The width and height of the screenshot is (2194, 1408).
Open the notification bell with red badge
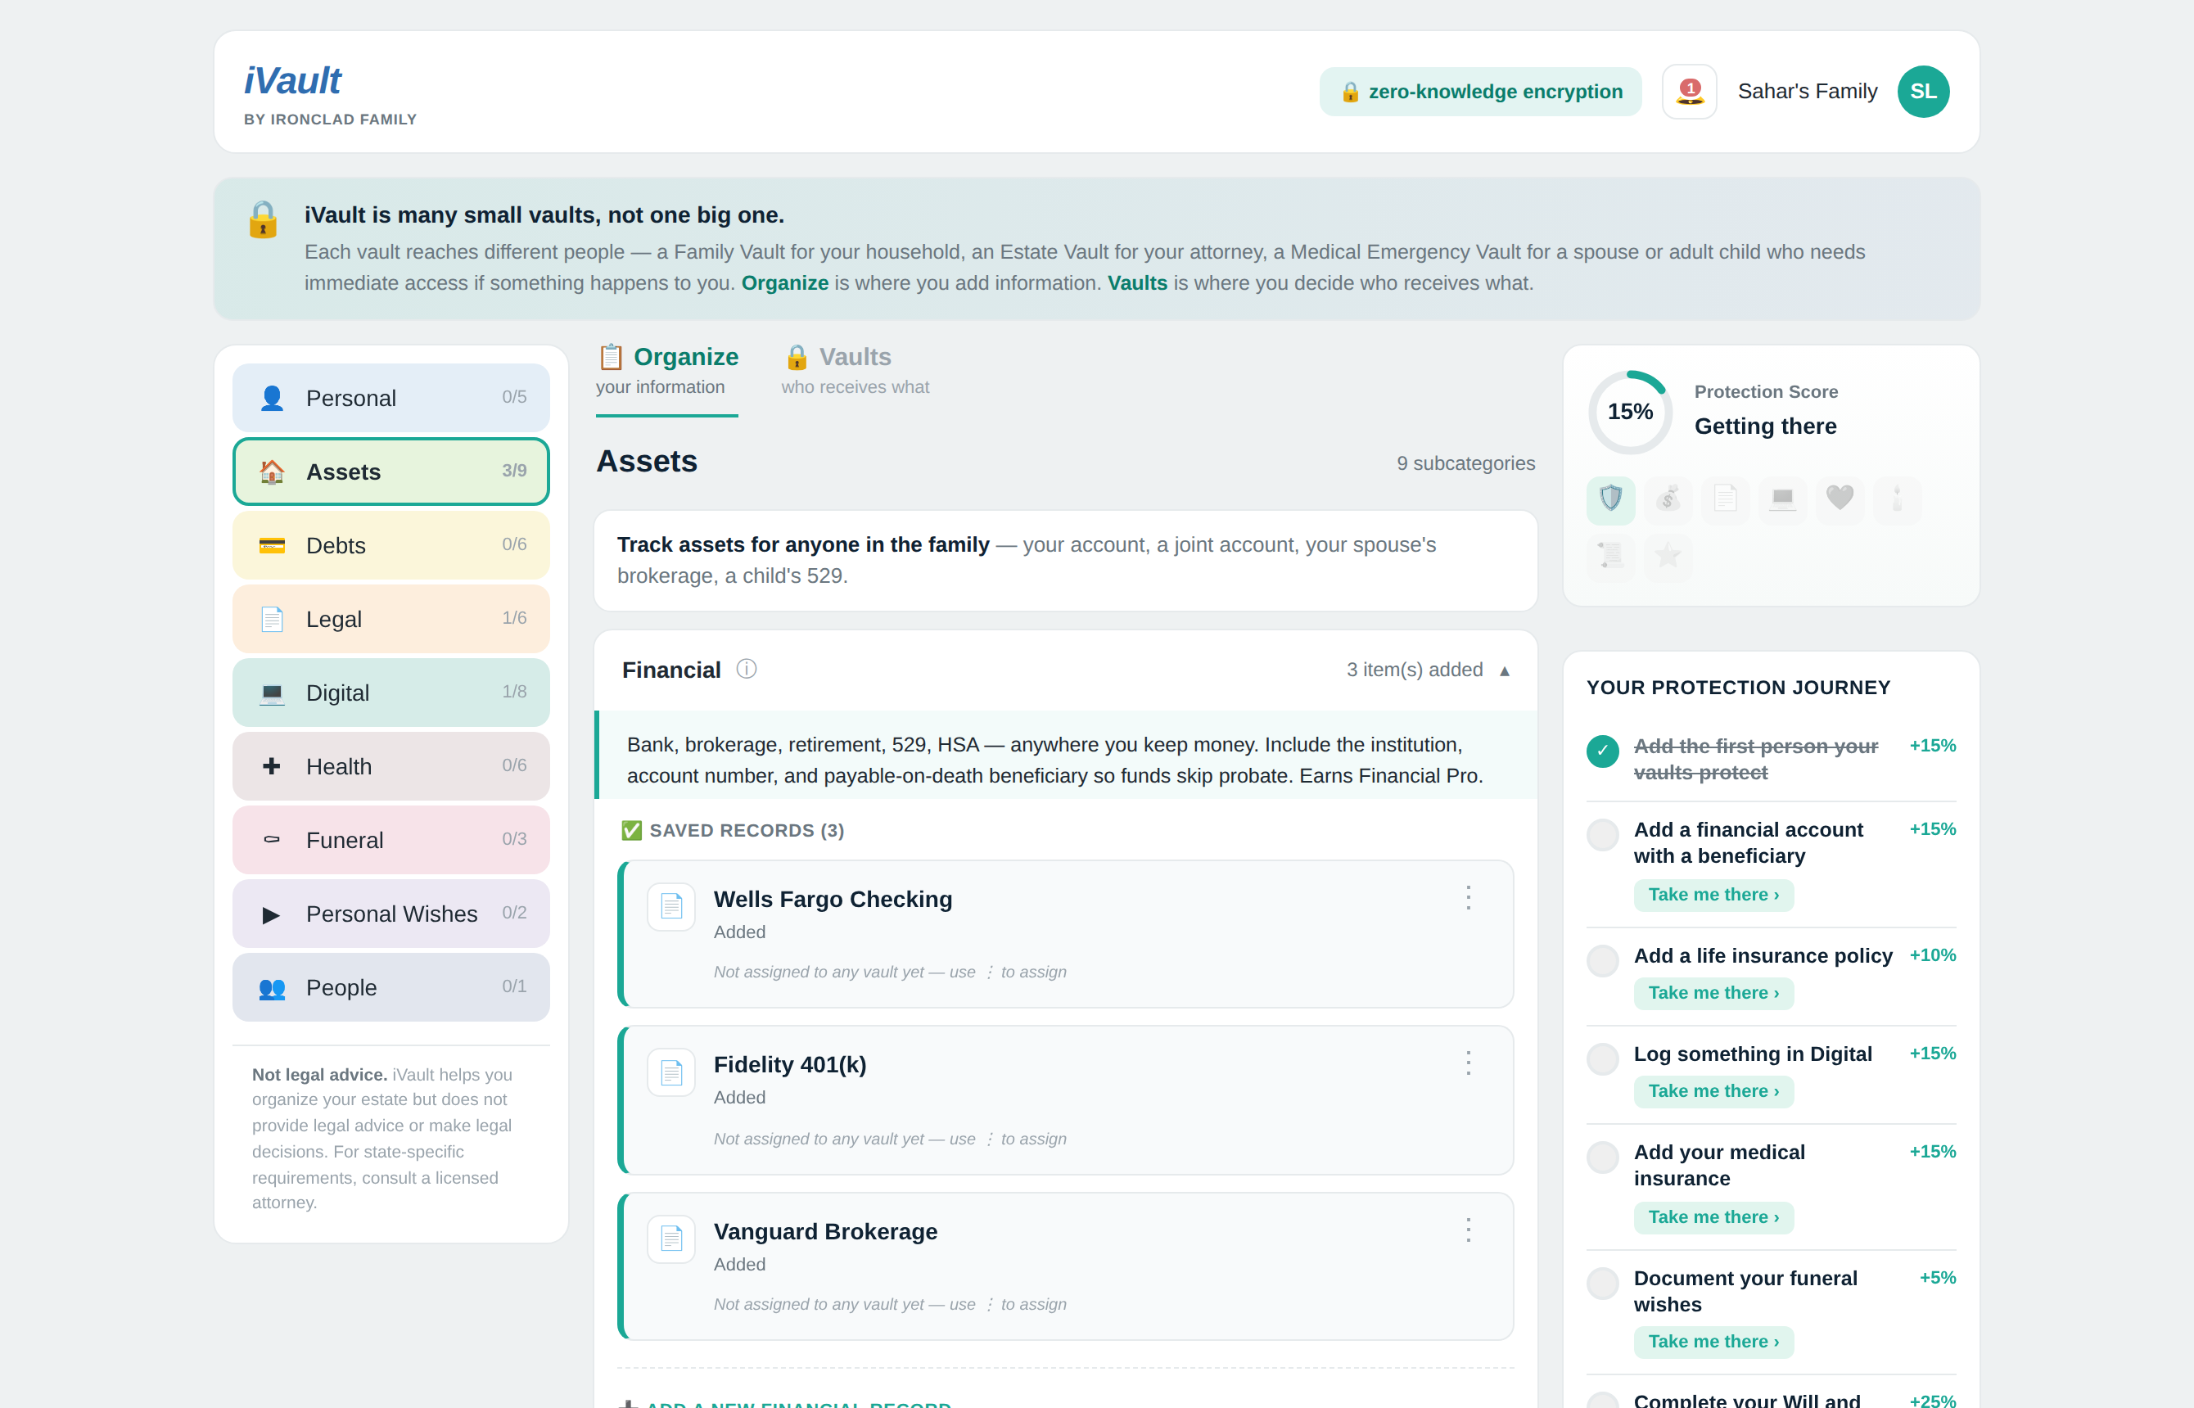coord(1688,92)
